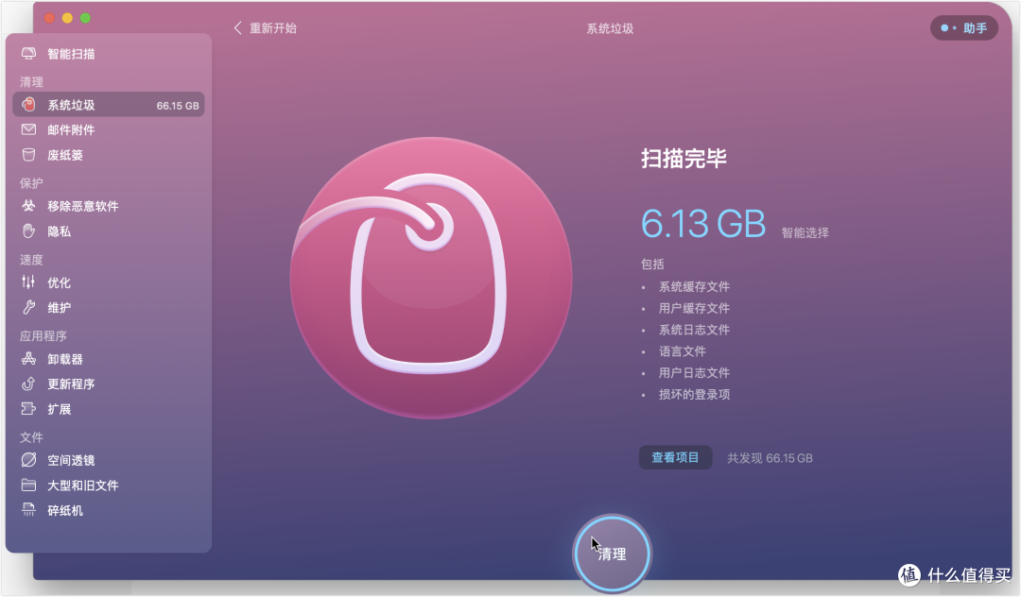Go to 废纸篓 section
1021x597 pixels.
(108, 155)
